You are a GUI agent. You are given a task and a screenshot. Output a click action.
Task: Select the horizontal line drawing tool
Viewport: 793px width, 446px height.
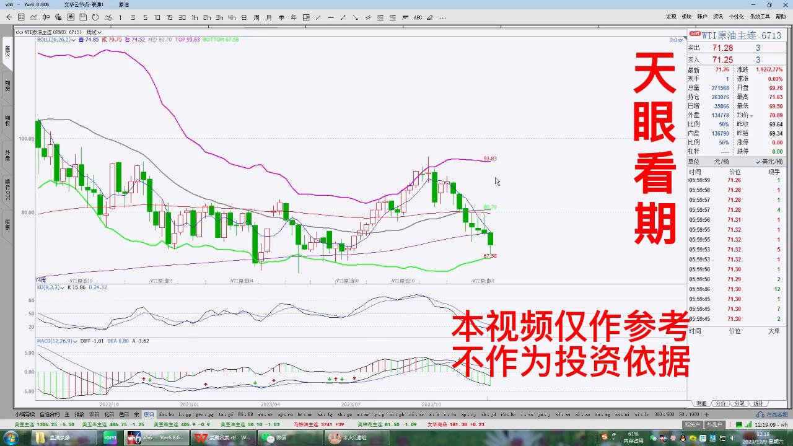coord(331,17)
